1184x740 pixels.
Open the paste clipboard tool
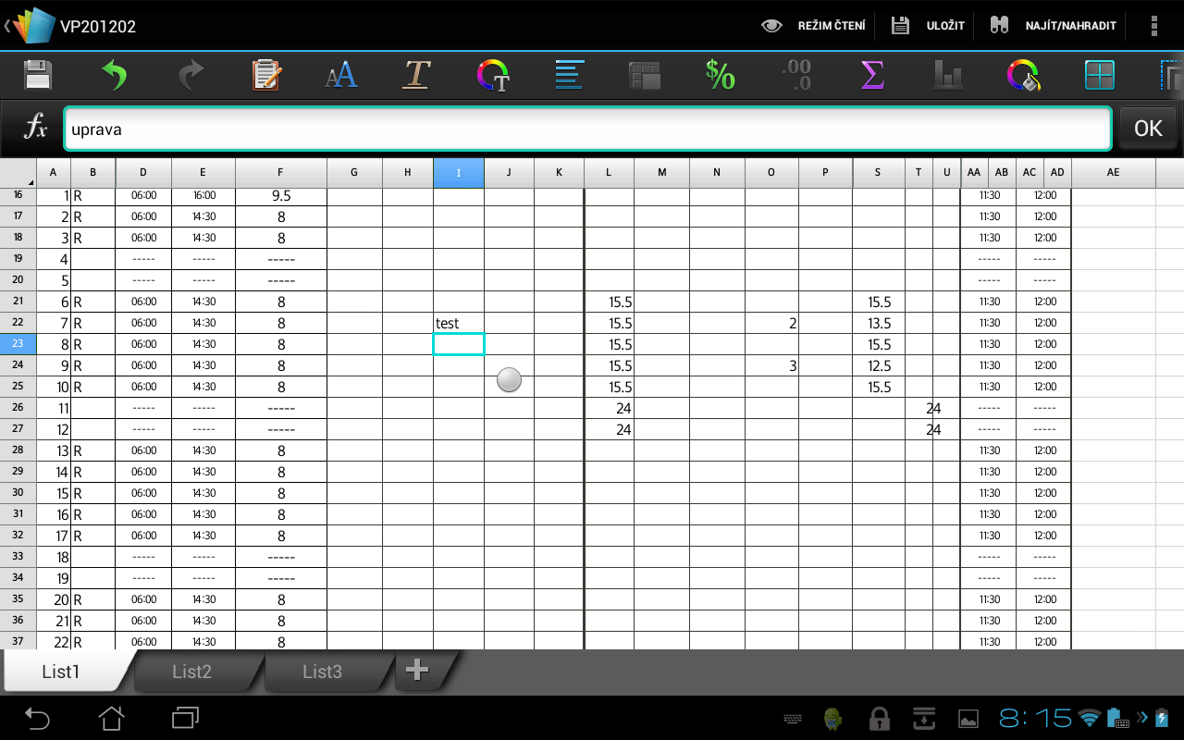[266, 75]
